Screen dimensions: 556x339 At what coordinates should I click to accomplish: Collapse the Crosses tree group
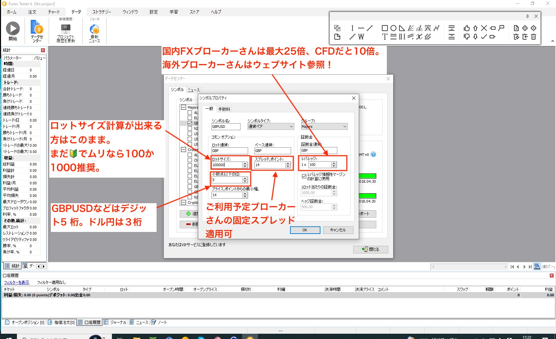[x=184, y=150]
